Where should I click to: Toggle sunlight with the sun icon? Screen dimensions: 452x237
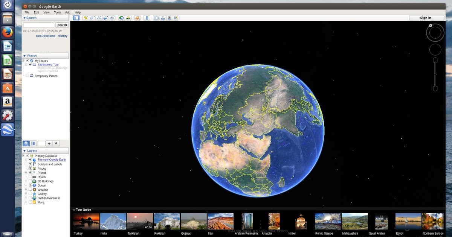click(128, 17)
